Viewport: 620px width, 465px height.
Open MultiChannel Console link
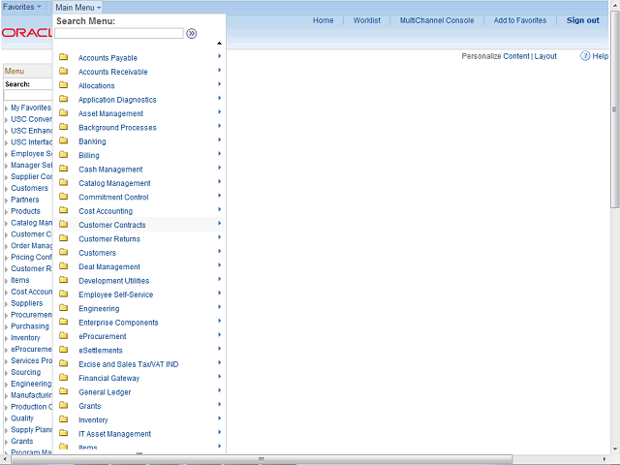tap(437, 20)
